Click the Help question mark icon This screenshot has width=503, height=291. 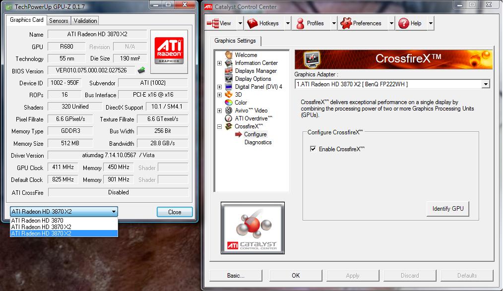pyautogui.click(x=404, y=23)
